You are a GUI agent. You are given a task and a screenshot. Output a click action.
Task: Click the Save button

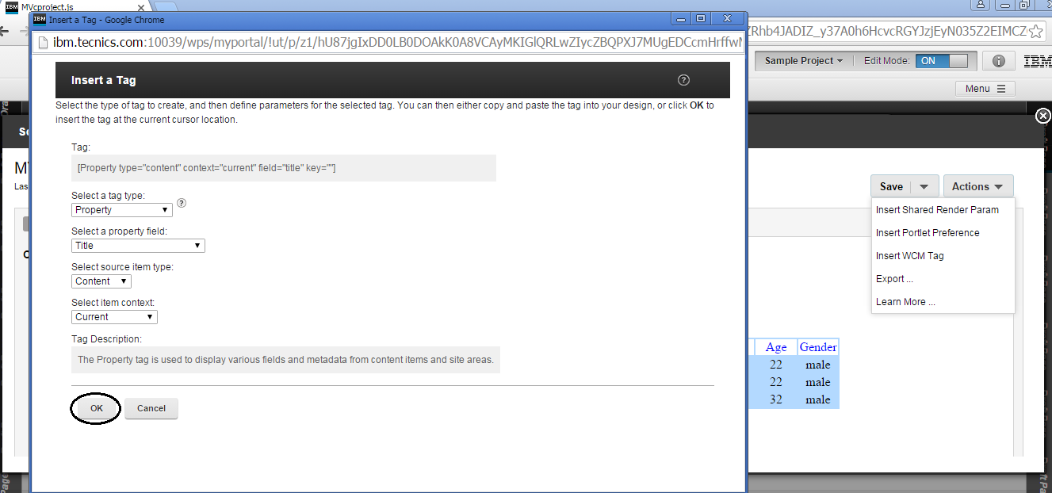(x=891, y=186)
